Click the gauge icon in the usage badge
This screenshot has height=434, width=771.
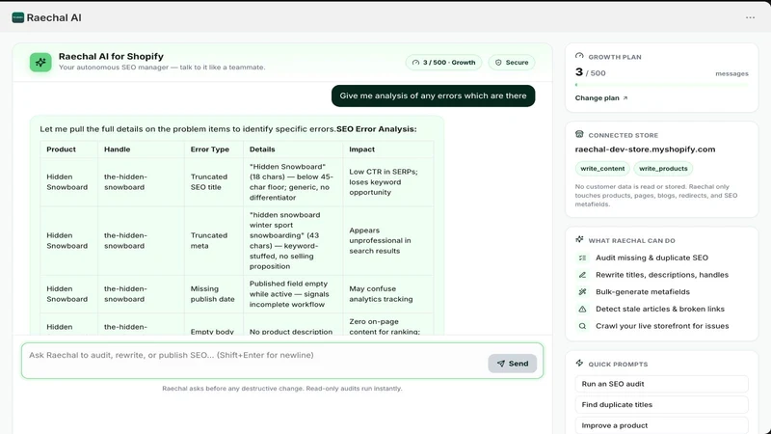click(415, 63)
